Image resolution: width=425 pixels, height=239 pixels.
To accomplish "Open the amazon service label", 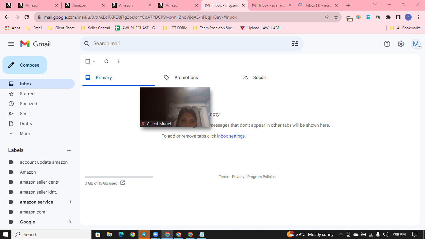I will 37,202.
